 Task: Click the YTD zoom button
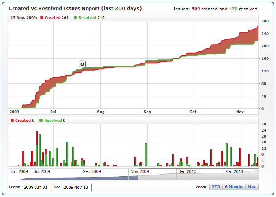[216, 187]
